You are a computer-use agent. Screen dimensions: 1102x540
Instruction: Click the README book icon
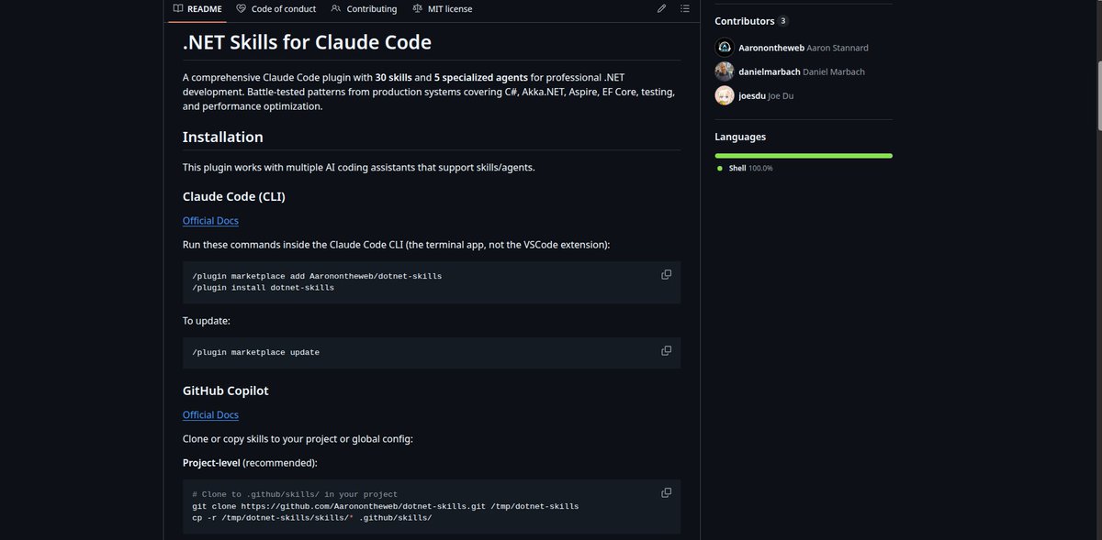(178, 8)
